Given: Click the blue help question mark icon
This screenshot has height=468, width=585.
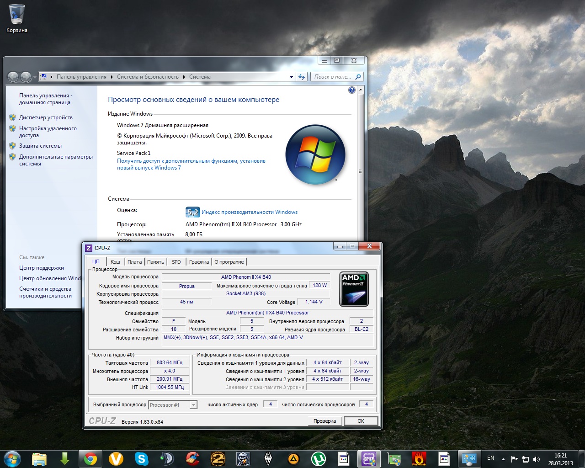Looking at the screenshot, I should pos(351,90).
